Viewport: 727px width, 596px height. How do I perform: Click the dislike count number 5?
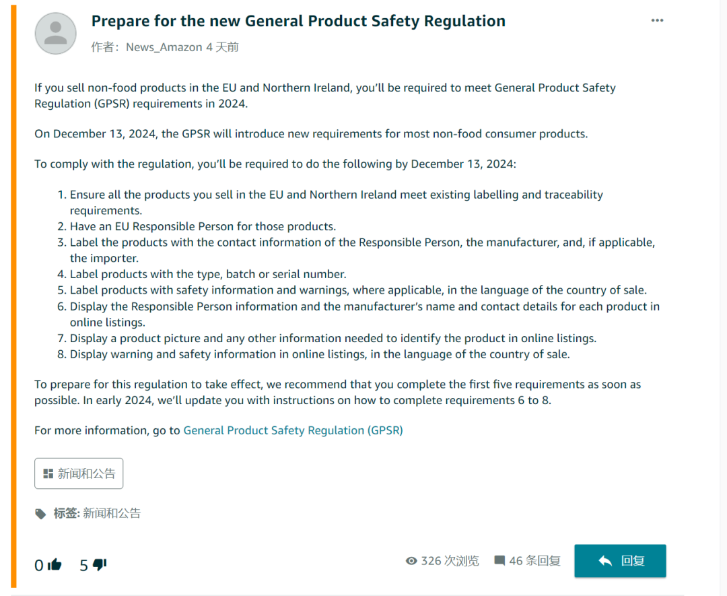(x=84, y=565)
